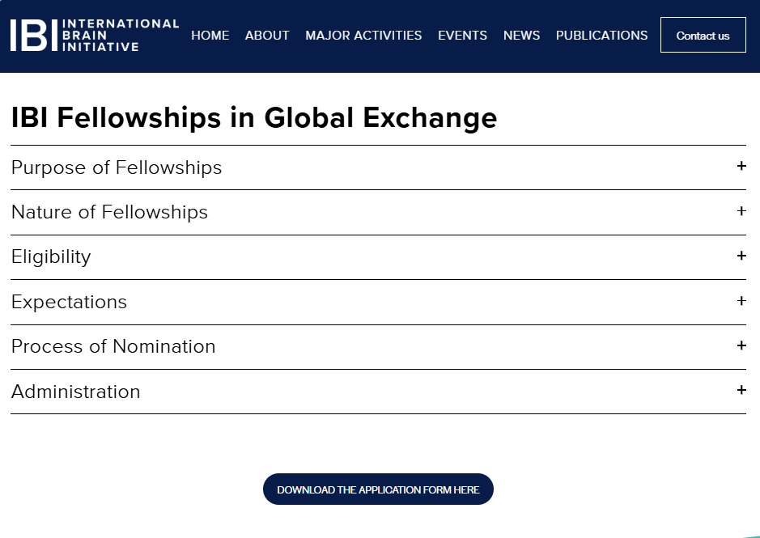760x538 pixels.
Task: Reveal the Administration accordion heading
Action: tap(75, 392)
